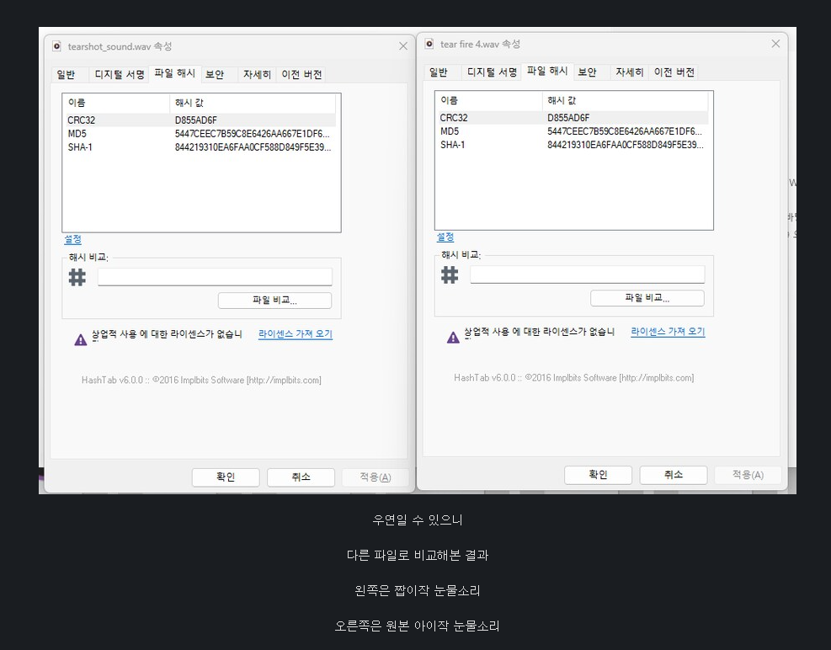Select CRC32 row in tear fire 4.wav window

[x=573, y=118]
